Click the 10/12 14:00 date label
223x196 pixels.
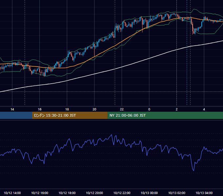12,193
